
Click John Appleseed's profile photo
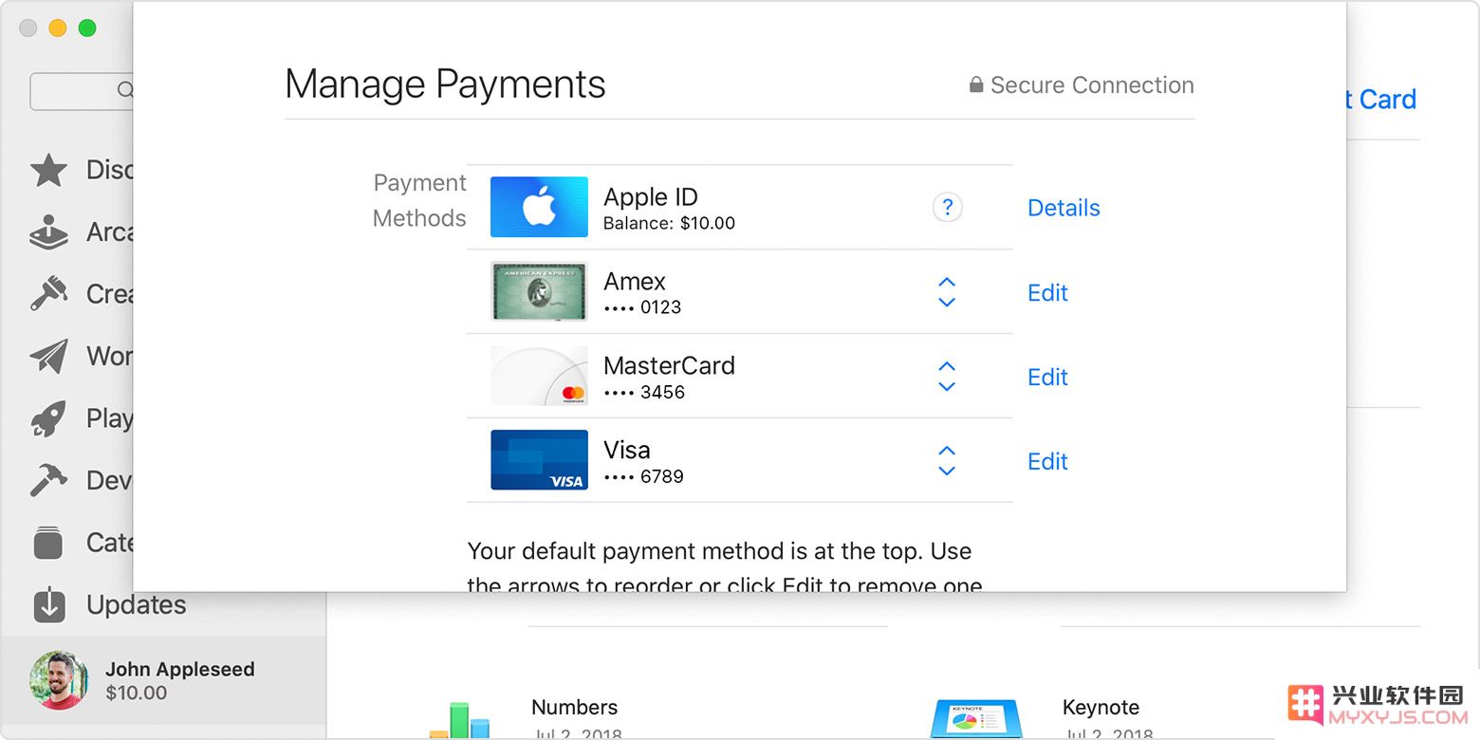pyautogui.click(x=59, y=680)
